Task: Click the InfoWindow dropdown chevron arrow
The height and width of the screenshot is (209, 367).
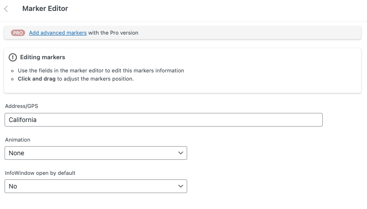Action: 180,186
